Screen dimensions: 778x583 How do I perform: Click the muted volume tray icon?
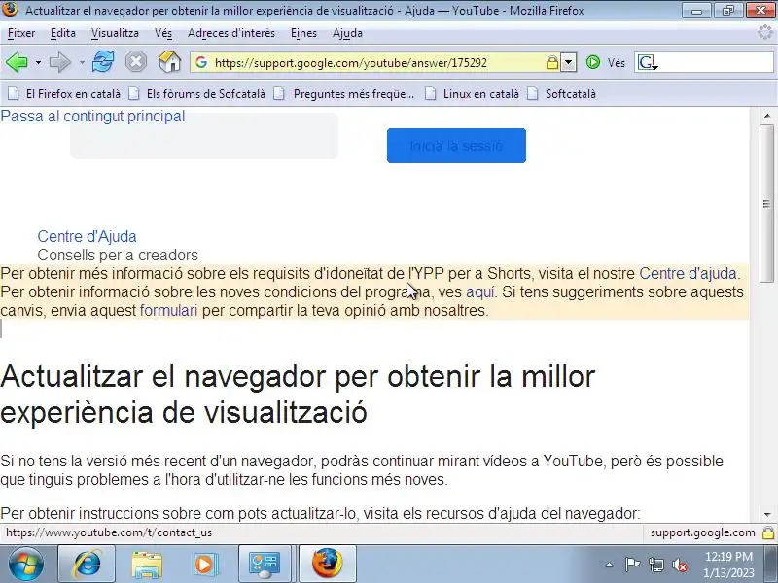point(680,565)
